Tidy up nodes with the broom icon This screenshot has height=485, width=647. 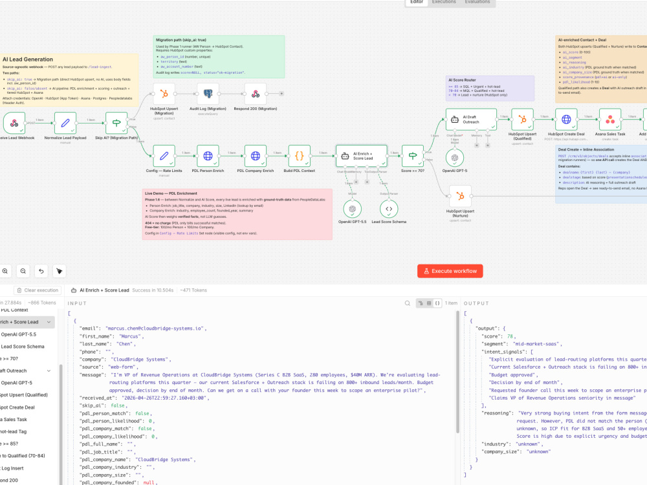[60, 271]
